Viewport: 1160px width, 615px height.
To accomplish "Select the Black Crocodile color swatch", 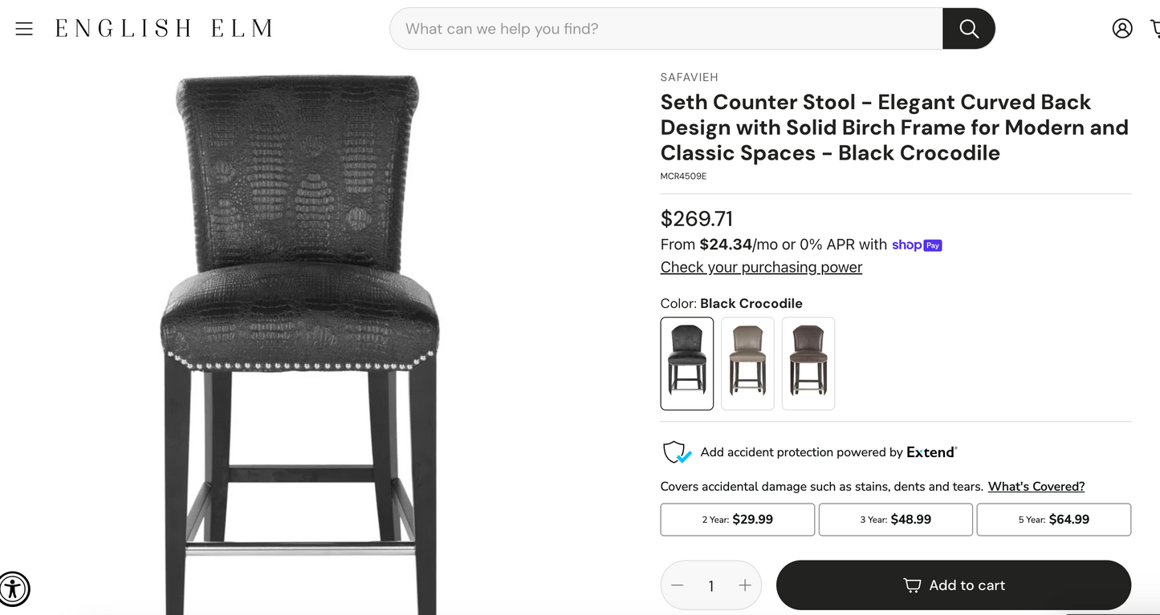I will coord(686,363).
